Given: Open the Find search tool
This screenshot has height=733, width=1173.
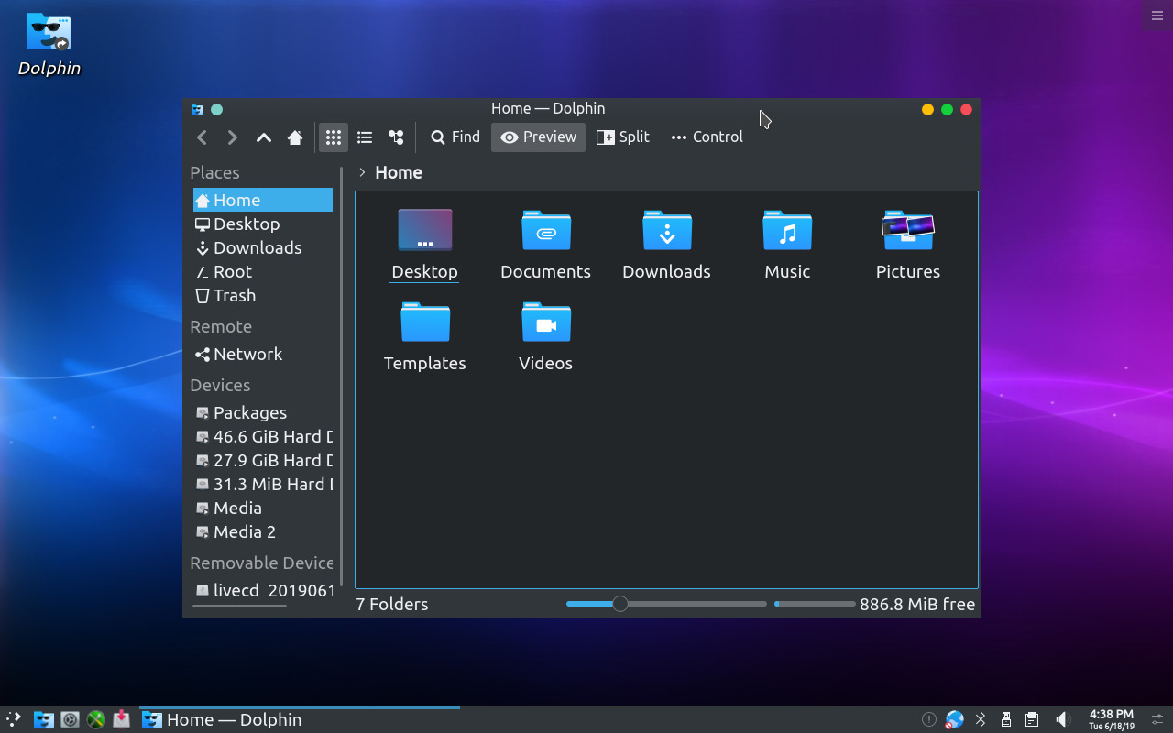Looking at the screenshot, I should (x=455, y=137).
